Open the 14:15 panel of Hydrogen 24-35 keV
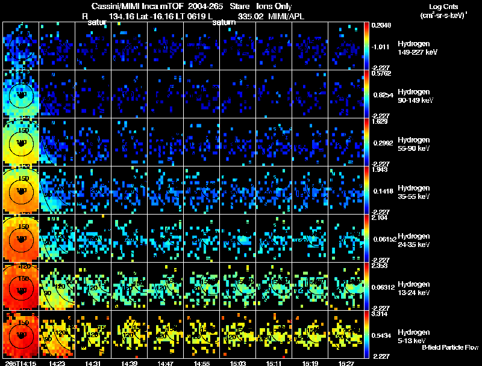This screenshot has height=366, width=482. pos(20,239)
